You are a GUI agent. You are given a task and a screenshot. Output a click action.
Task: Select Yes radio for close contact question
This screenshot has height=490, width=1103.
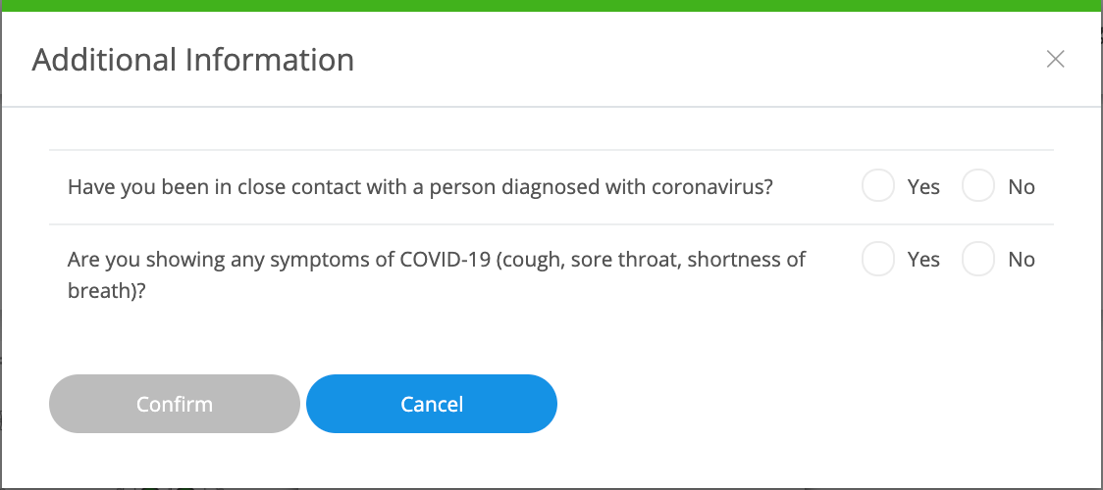pyautogui.click(x=877, y=186)
